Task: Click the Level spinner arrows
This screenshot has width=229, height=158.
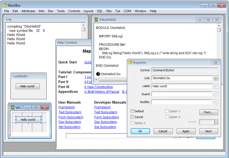Action: pos(216,122)
